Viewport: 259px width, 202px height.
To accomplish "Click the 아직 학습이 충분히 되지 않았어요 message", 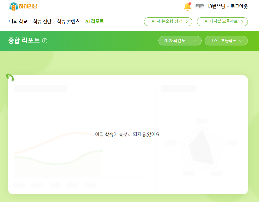I will (x=128, y=135).
